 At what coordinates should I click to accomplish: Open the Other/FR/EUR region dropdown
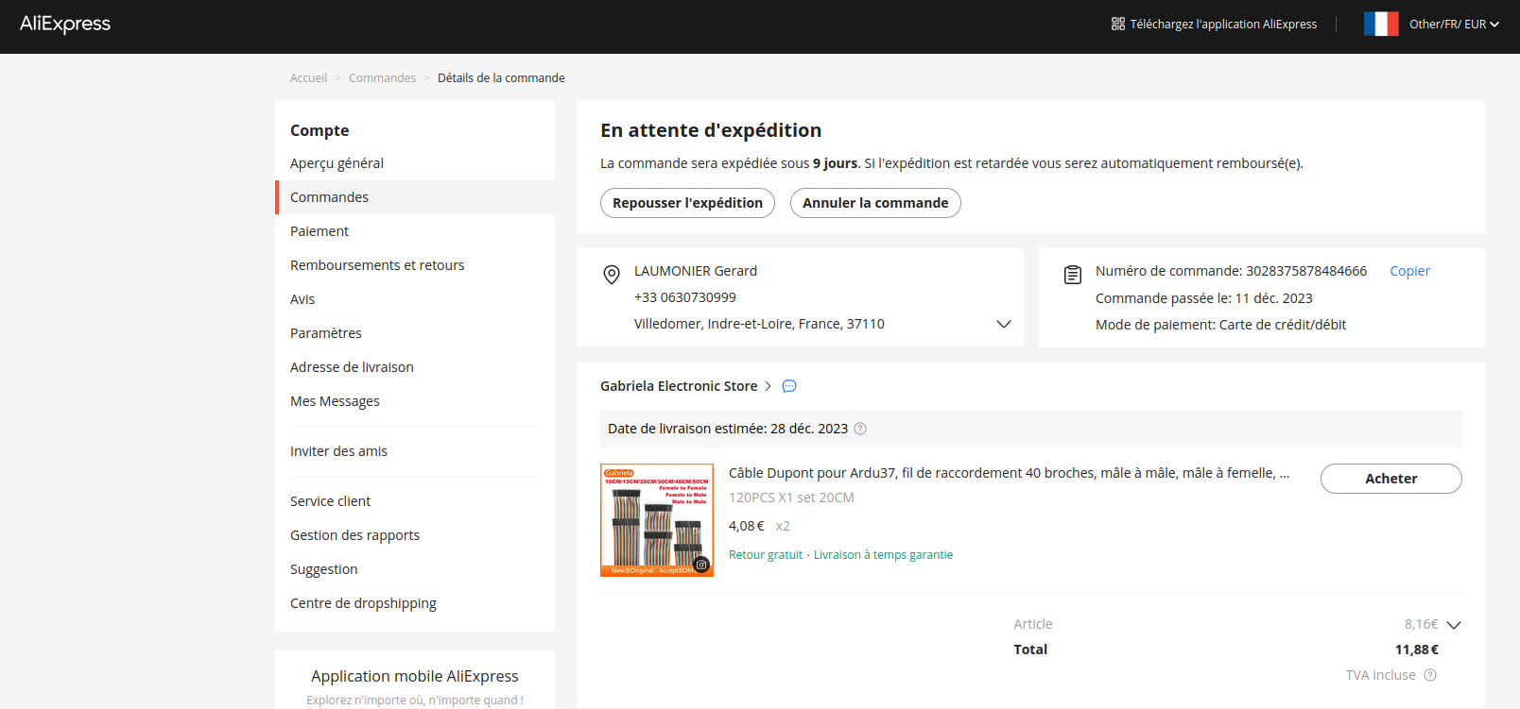pyautogui.click(x=1454, y=25)
